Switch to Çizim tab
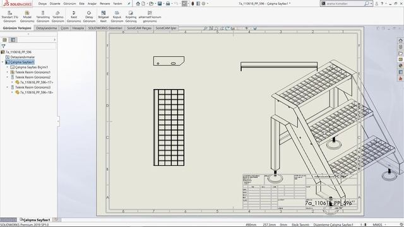This screenshot has width=404, height=227. pos(64,28)
